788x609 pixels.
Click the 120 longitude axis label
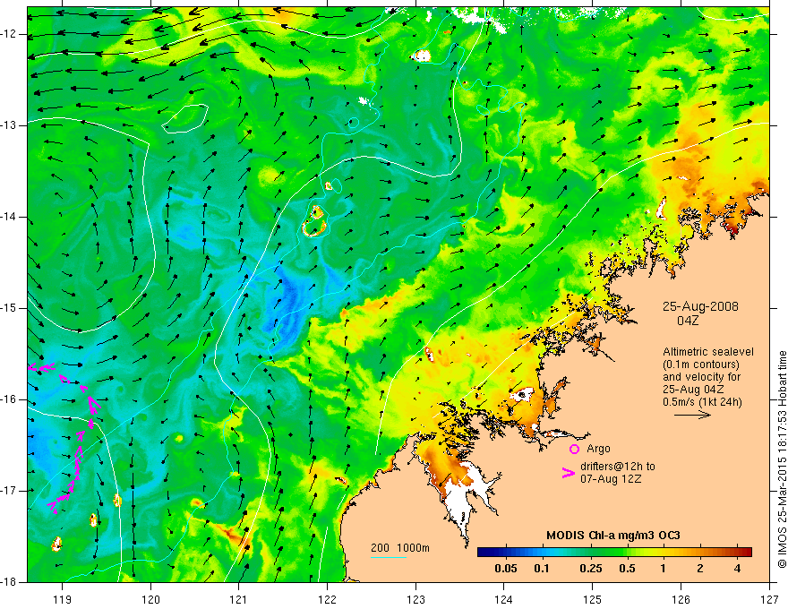(x=150, y=599)
